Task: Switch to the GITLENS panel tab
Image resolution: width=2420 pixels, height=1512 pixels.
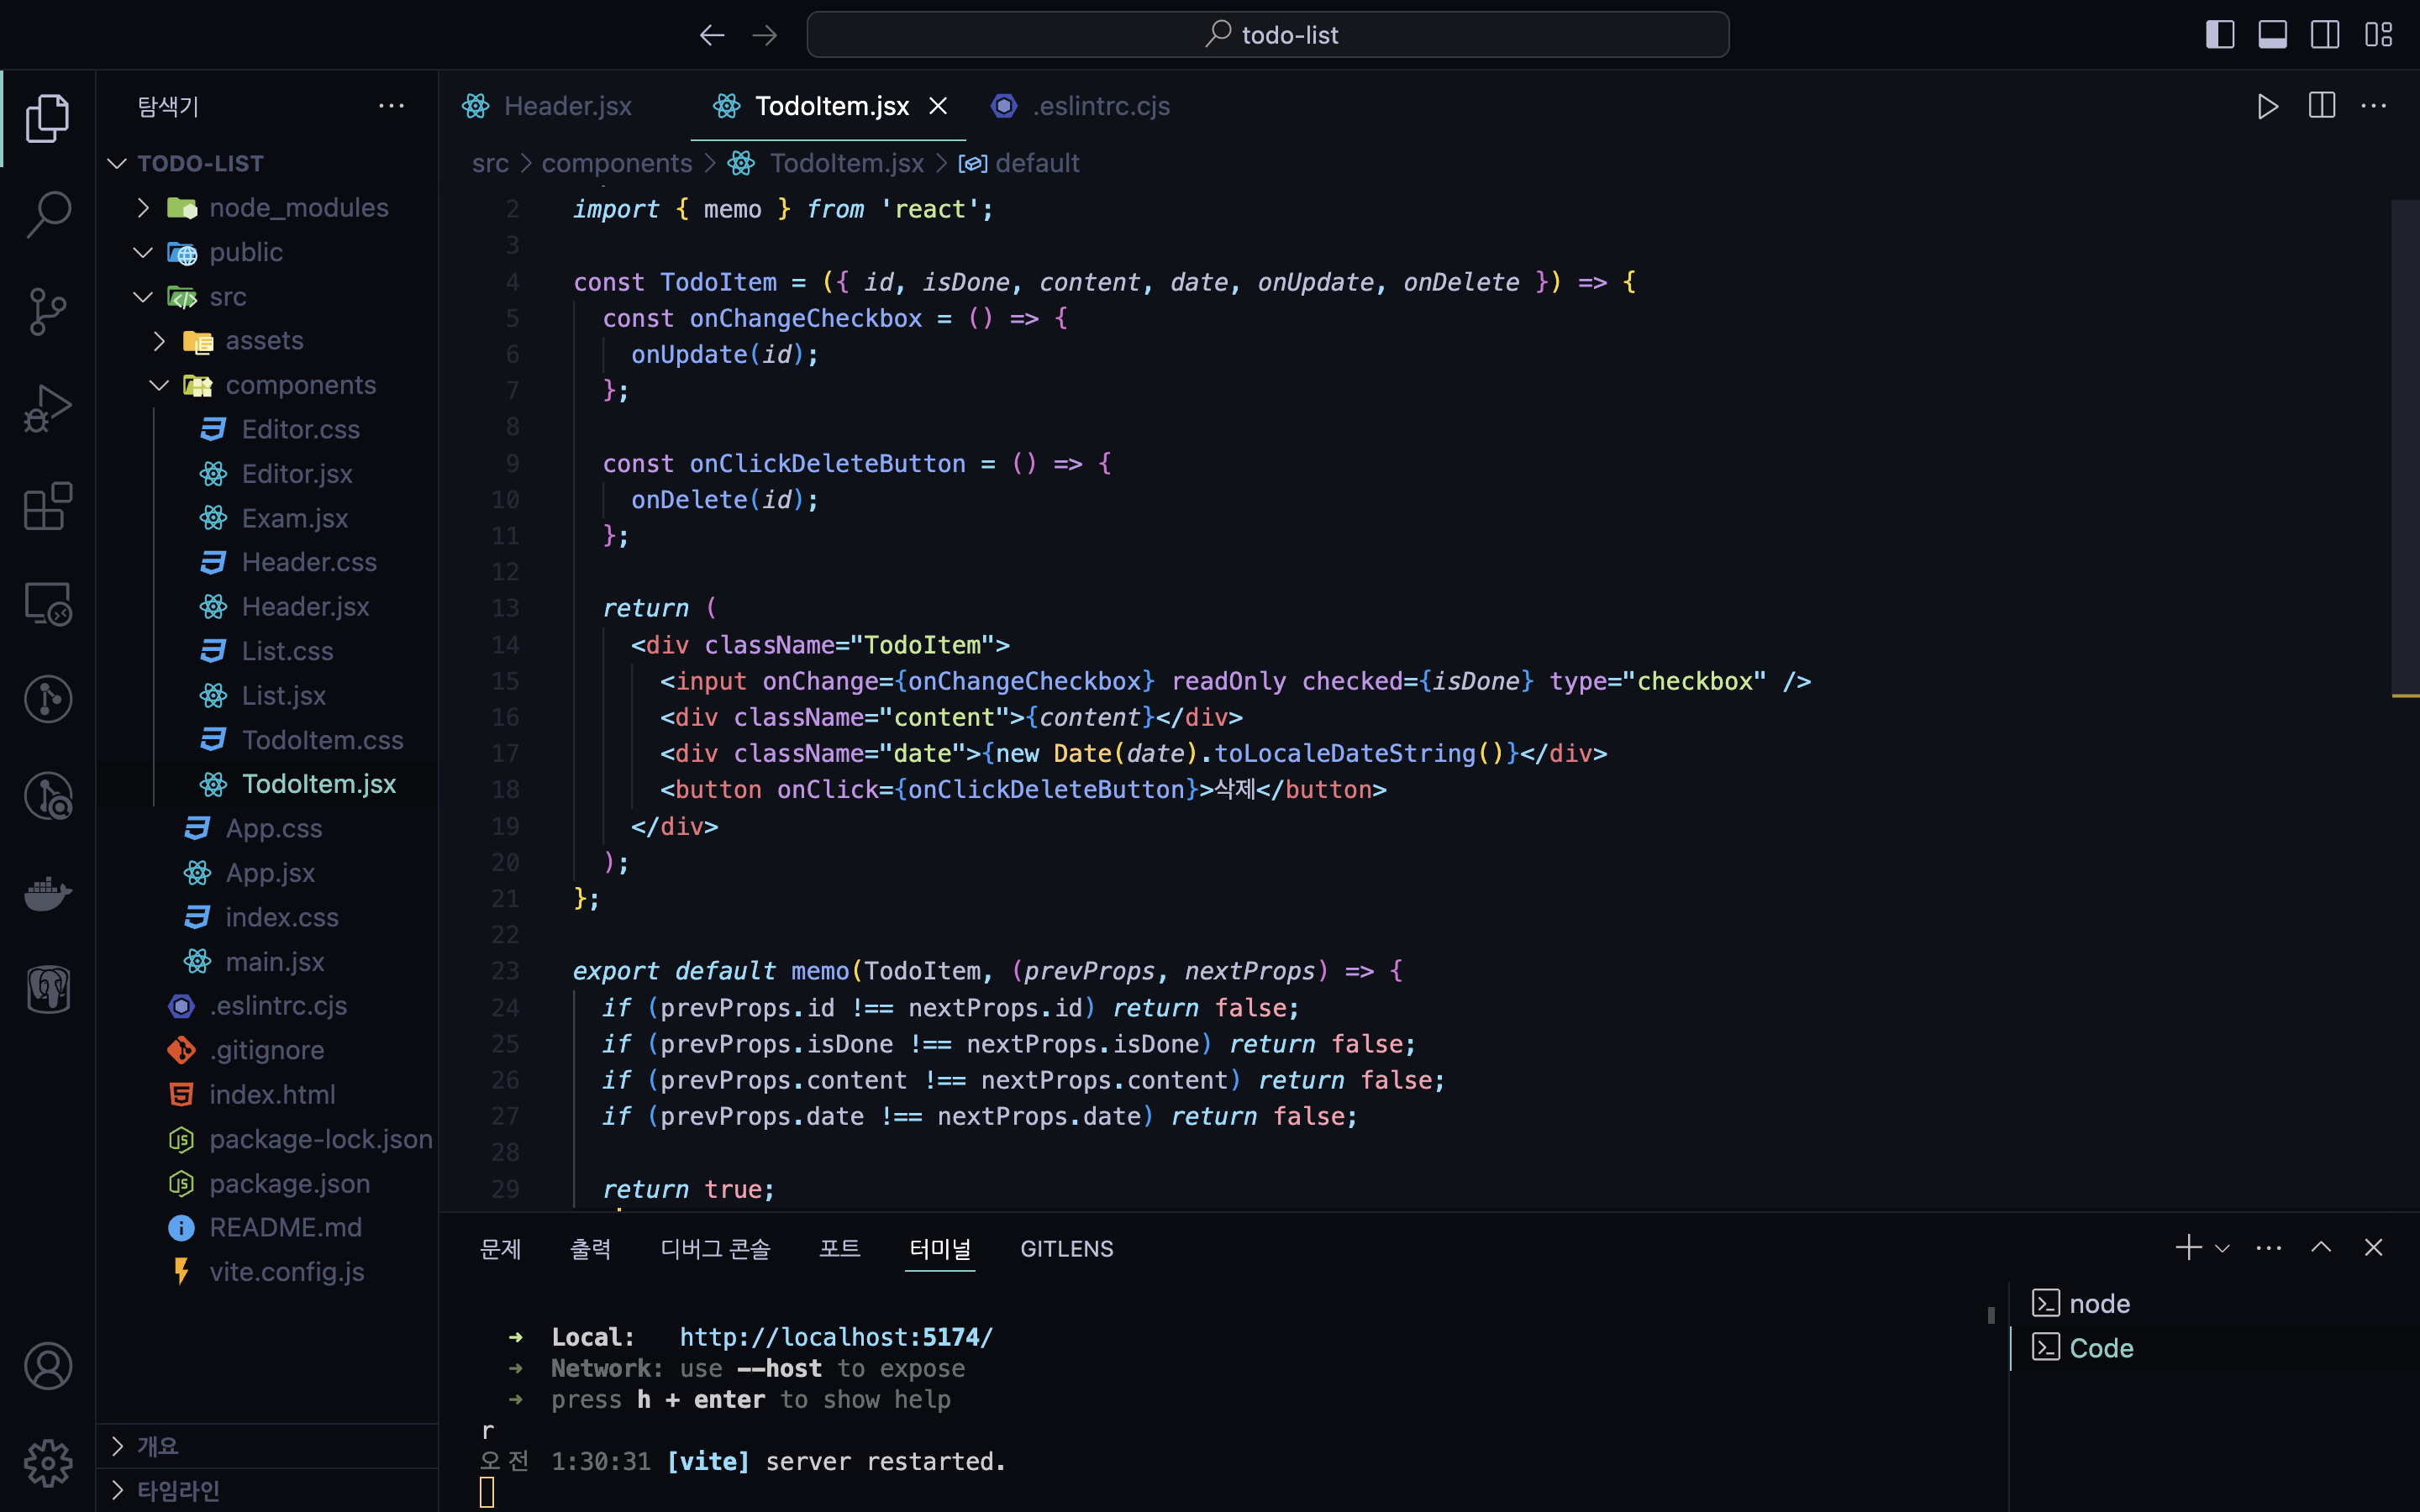Action: [x=1066, y=1249]
